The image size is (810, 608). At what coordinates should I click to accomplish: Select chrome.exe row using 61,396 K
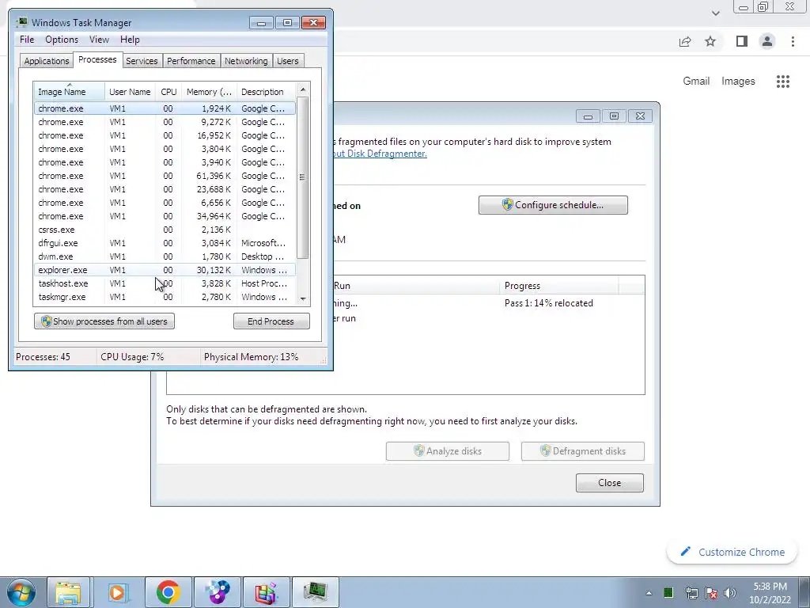click(165, 176)
